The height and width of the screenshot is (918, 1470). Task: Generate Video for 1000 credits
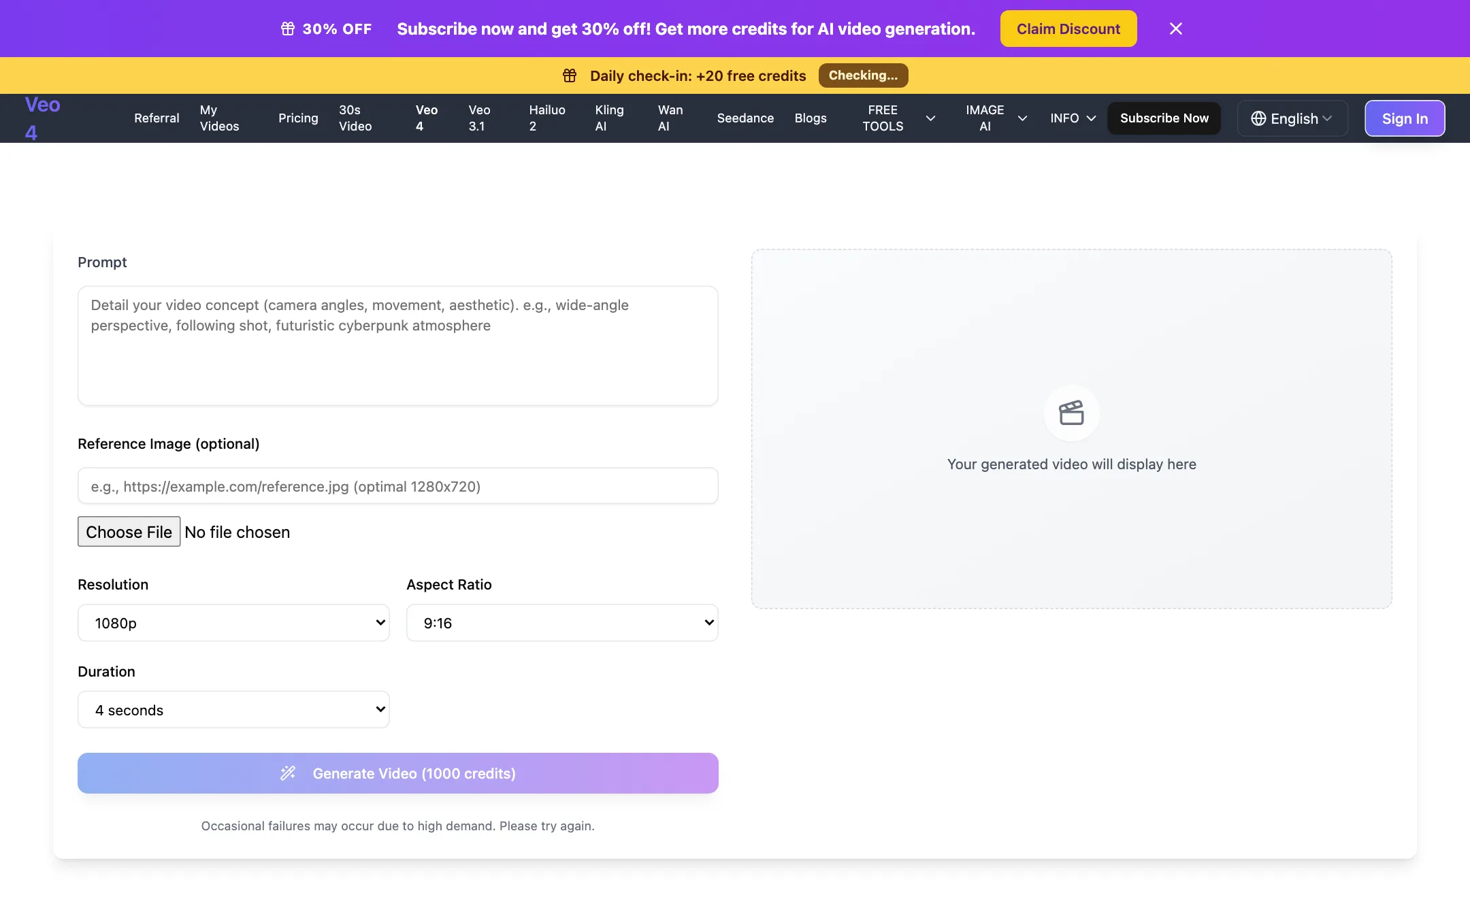pyautogui.click(x=398, y=773)
